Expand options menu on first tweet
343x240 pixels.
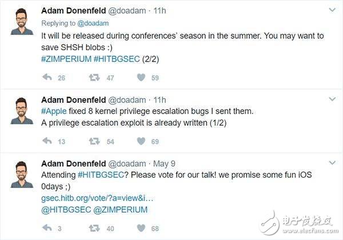pos(332,10)
